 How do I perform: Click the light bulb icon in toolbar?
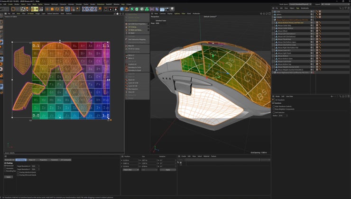click(x=172, y=9)
